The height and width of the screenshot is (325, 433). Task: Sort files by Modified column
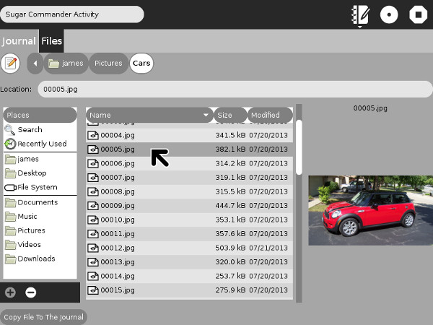point(269,115)
